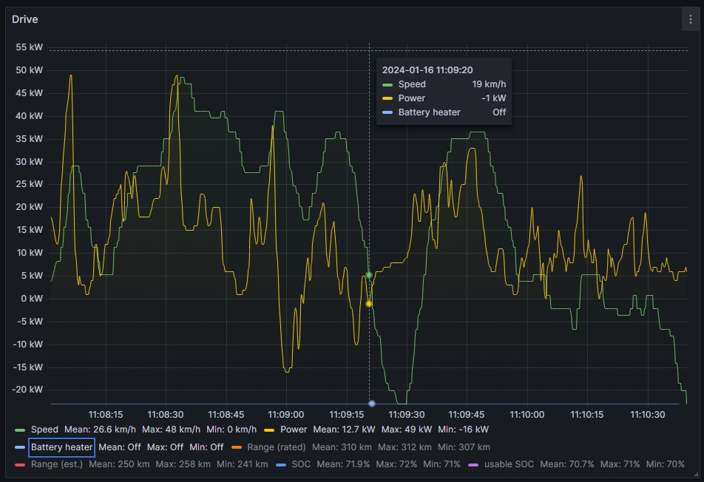This screenshot has height=482, width=704.
Task: Toggle the Range (rated) legend series
Action: tap(276, 447)
